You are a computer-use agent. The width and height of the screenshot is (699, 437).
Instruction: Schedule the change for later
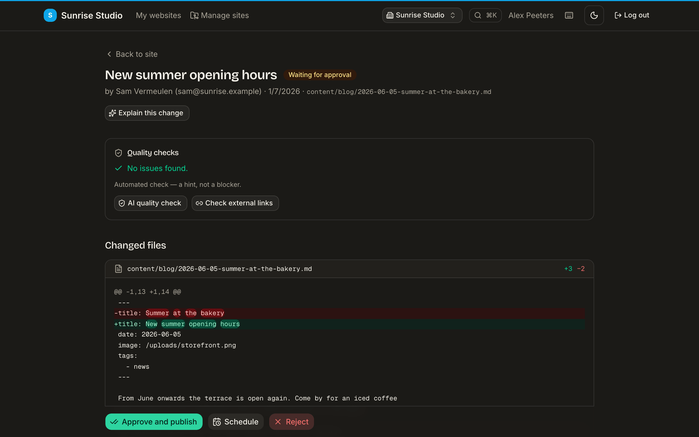coord(236,422)
